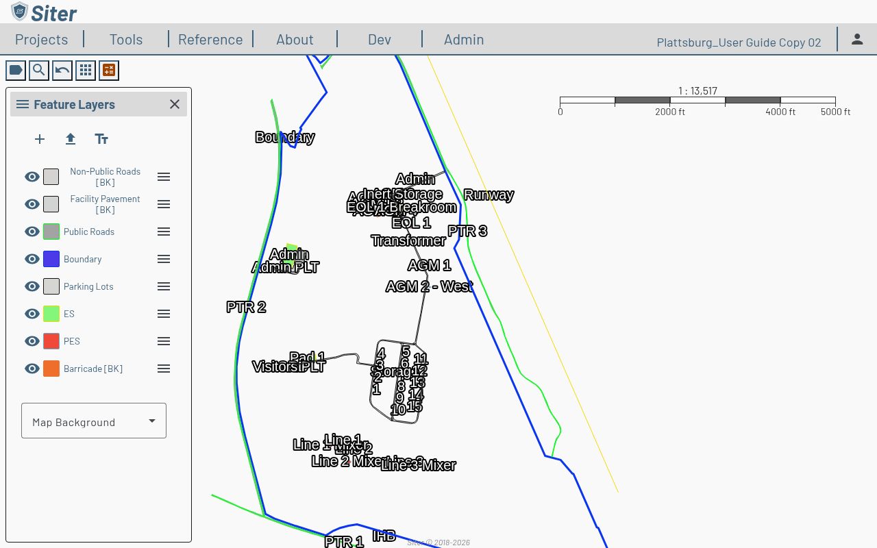The width and height of the screenshot is (877, 548).
Task: Click the Feature Layers panel title
Action: tap(74, 104)
